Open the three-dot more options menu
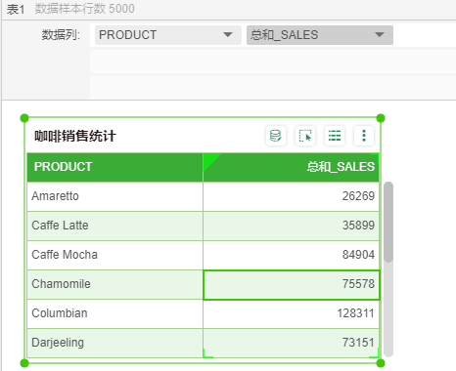The height and width of the screenshot is (371, 456). coord(364,136)
